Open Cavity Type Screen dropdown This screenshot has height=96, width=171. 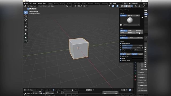[x=139, y=50]
